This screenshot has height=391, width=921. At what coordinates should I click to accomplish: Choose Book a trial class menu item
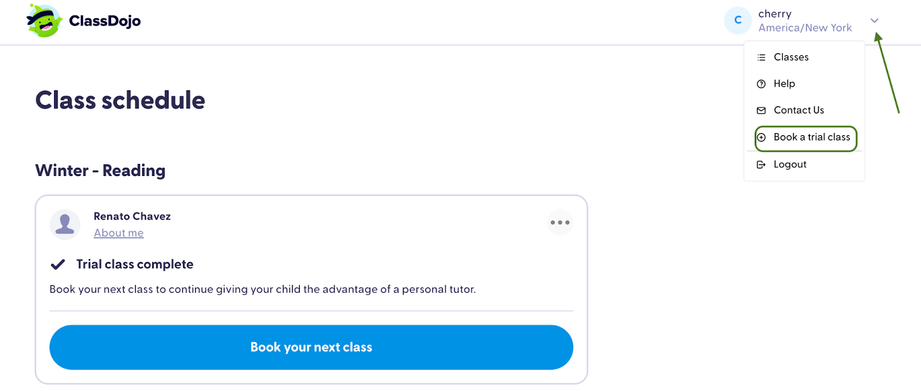(812, 137)
